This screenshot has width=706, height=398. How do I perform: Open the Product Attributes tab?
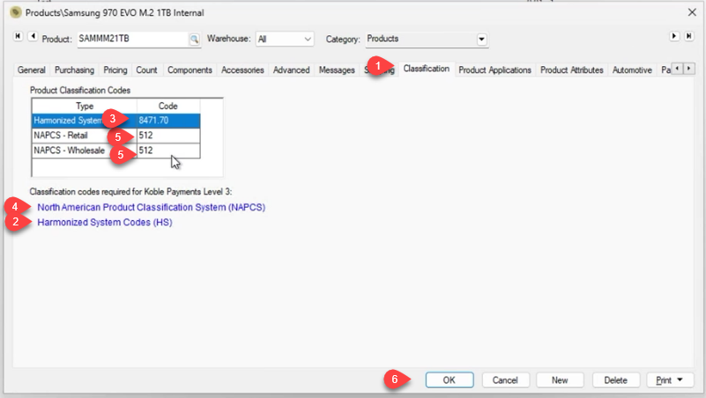pos(571,70)
